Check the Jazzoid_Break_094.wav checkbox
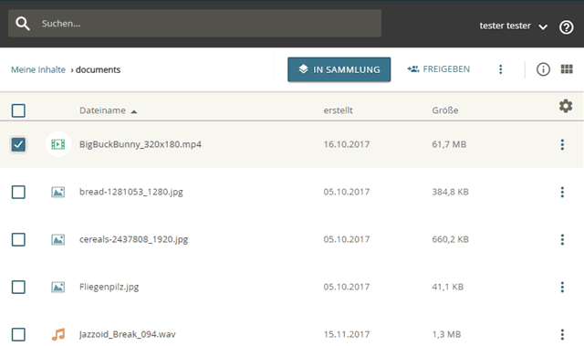This screenshot has width=584, height=346. [18, 334]
